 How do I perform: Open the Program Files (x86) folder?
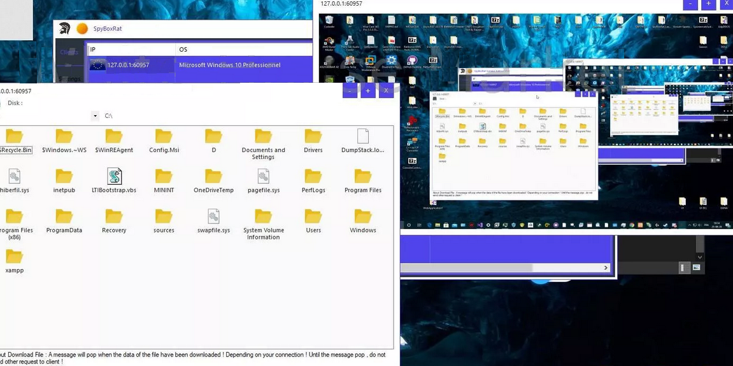(x=14, y=216)
